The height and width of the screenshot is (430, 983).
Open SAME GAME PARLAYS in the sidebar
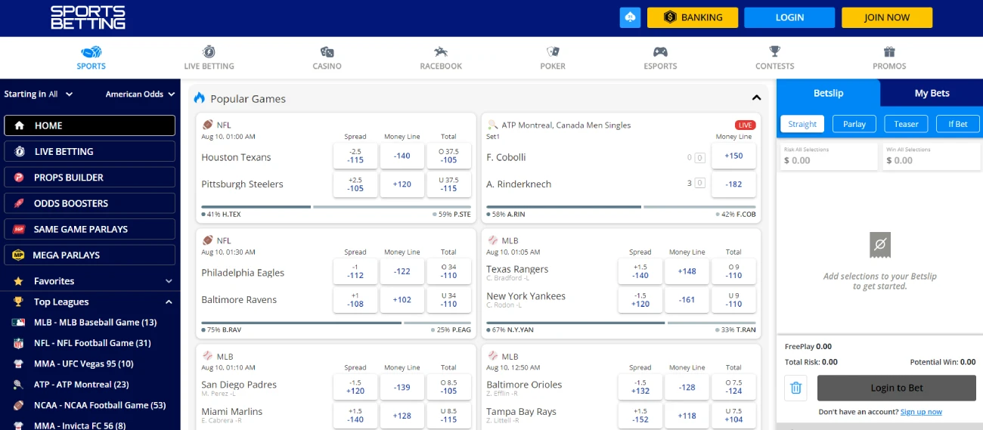[89, 229]
